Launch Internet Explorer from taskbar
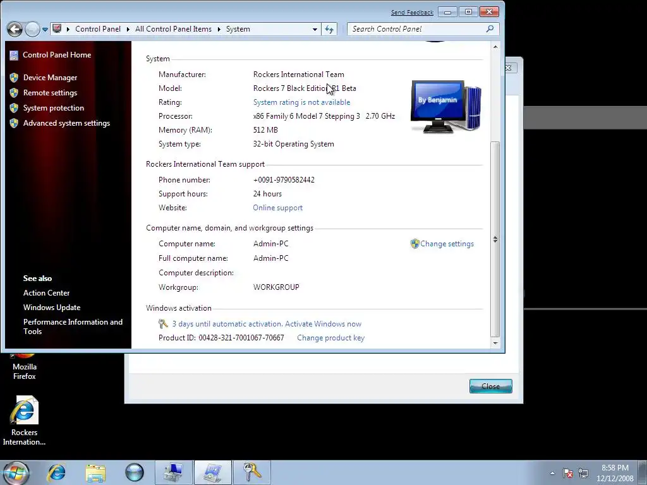The width and height of the screenshot is (647, 485). tap(56, 472)
